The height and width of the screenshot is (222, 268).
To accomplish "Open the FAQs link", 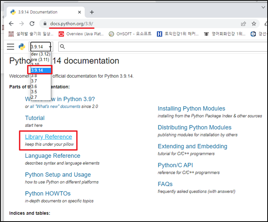I will (x=165, y=184).
